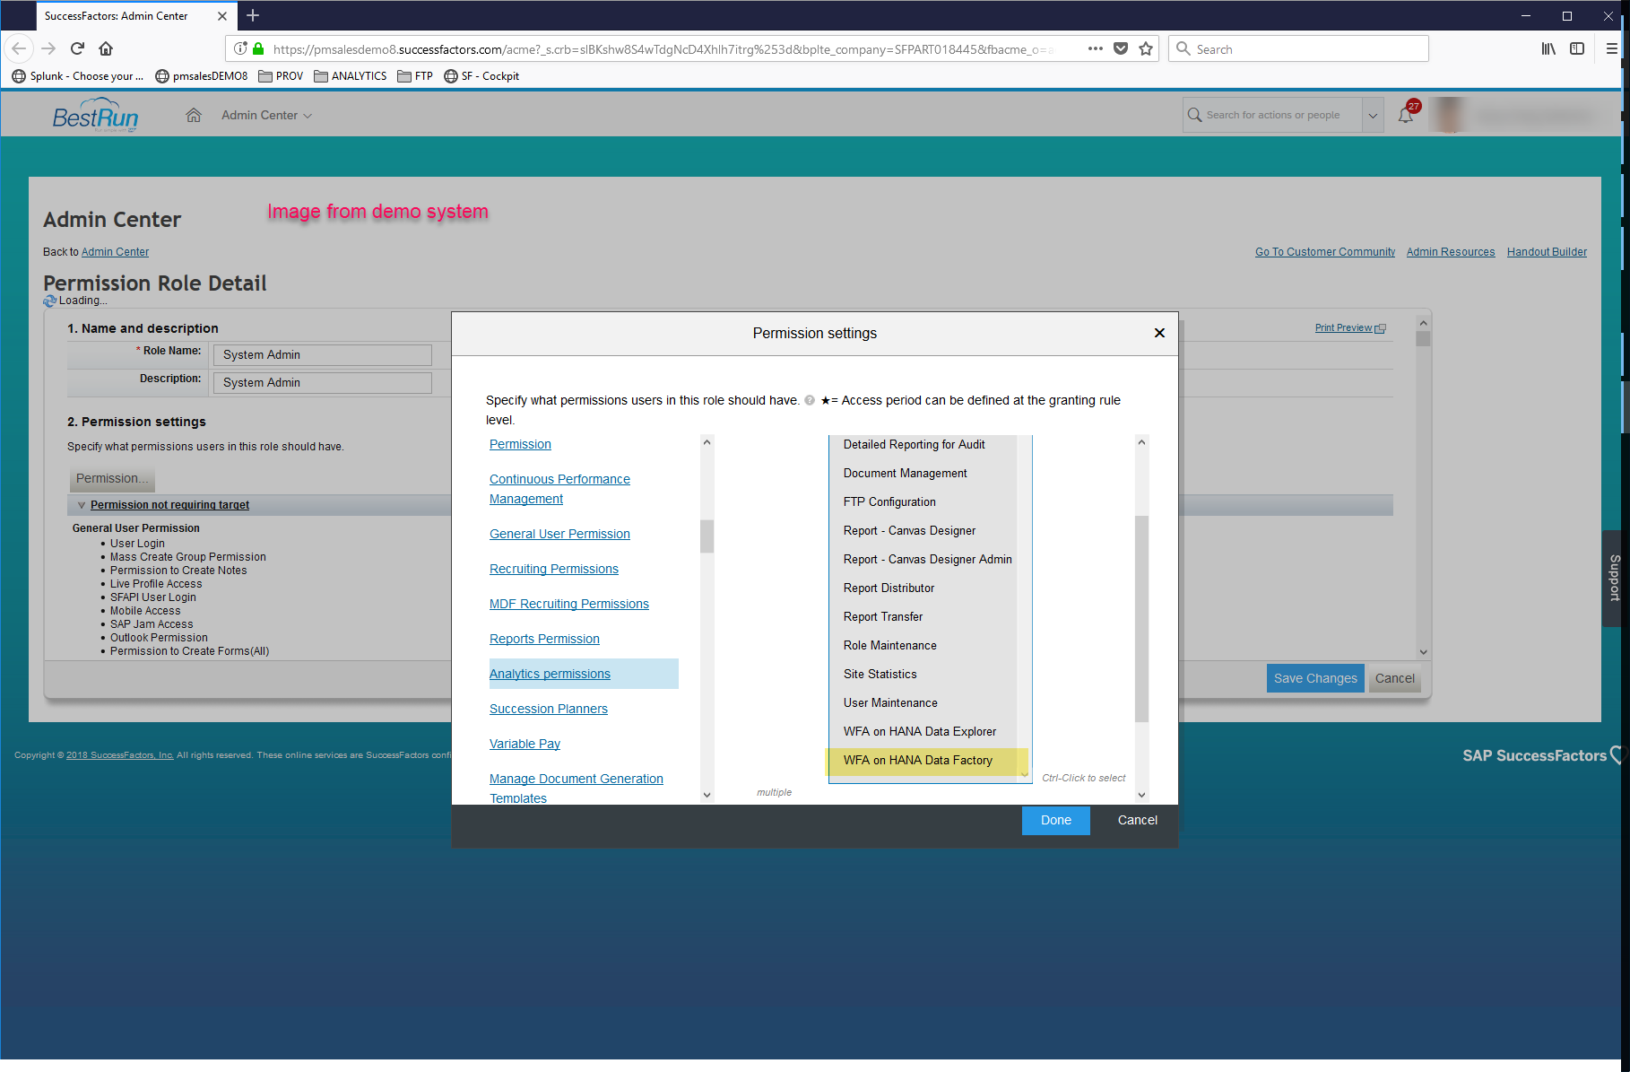Click the Save Changes button
Viewport: 1630px width, 1072px height.
pyautogui.click(x=1315, y=678)
